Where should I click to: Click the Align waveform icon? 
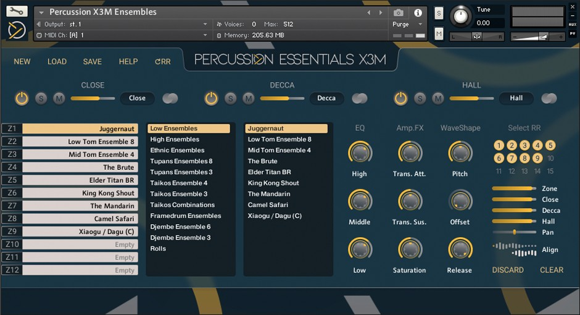pos(515,250)
